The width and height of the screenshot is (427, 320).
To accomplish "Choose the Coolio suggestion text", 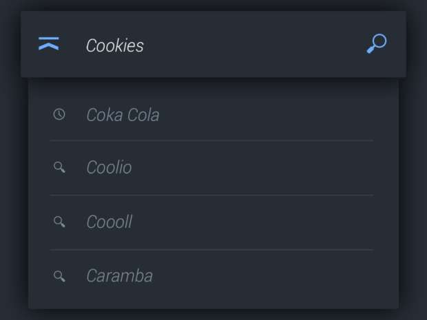I will click(x=109, y=168).
